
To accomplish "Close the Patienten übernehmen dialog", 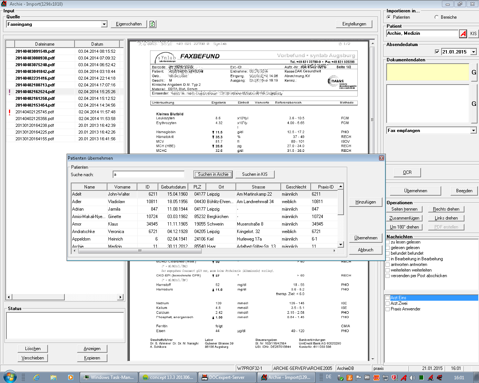I will click(381, 158).
